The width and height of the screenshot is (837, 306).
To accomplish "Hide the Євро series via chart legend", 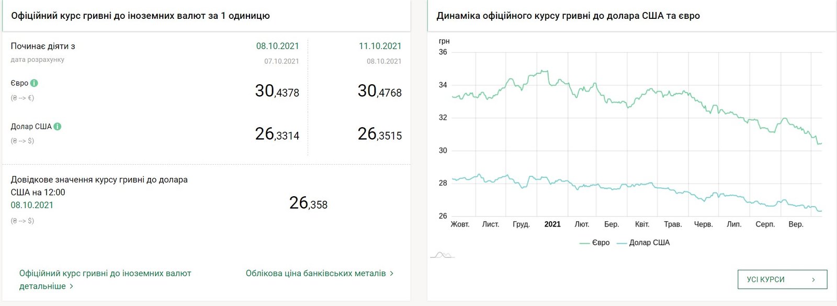I will tap(602, 243).
